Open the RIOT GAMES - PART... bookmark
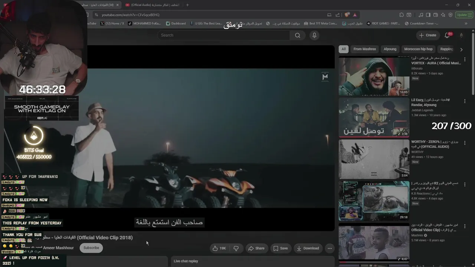Image resolution: width=475 pixels, height=267 pixels. (383, 23)
